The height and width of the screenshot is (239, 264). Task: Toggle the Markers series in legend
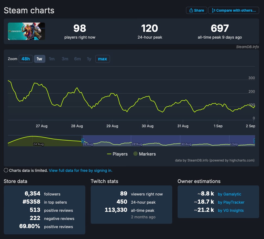coord(147,154)
